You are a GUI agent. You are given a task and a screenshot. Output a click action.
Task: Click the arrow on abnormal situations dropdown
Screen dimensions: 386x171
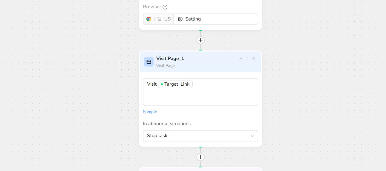point(252,136)
